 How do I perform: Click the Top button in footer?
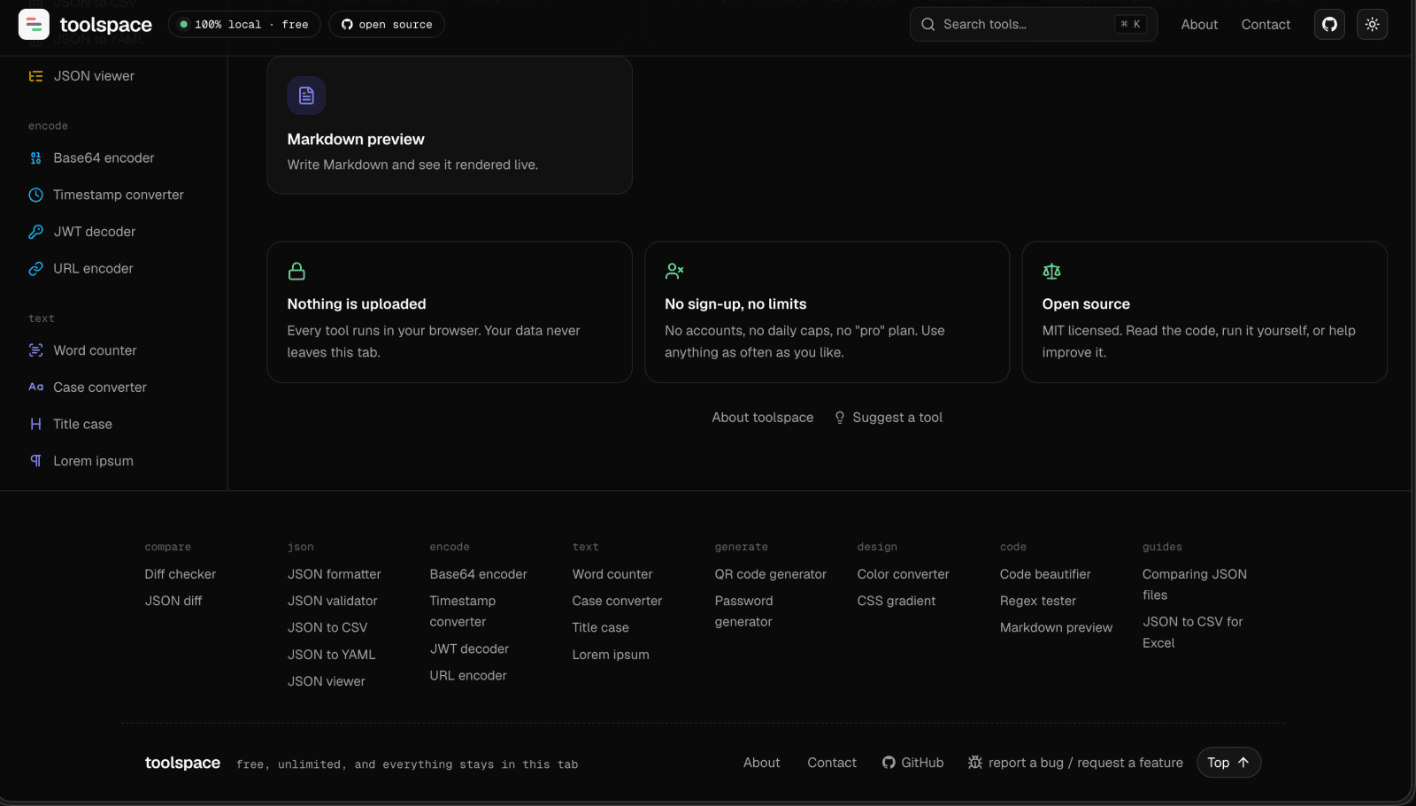pyautogui.click(x=1228, y=763)
